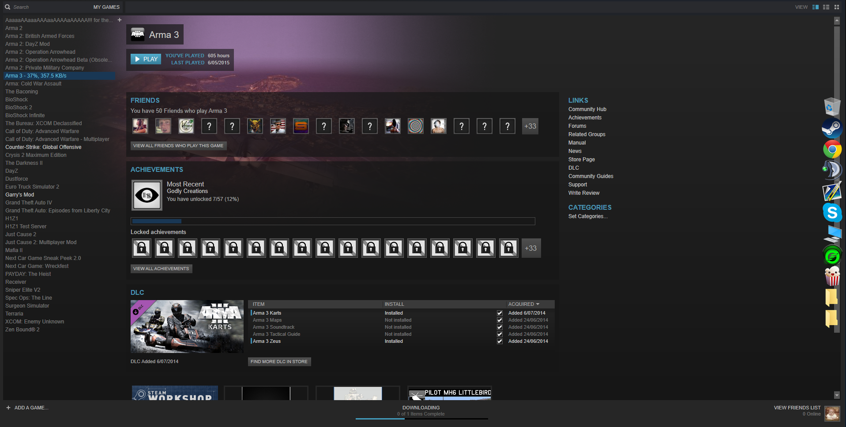Screen dimensions: 846x427
Task: Open the TeamSpeak headset icon in the dock
Action: (x=832, y=170)
